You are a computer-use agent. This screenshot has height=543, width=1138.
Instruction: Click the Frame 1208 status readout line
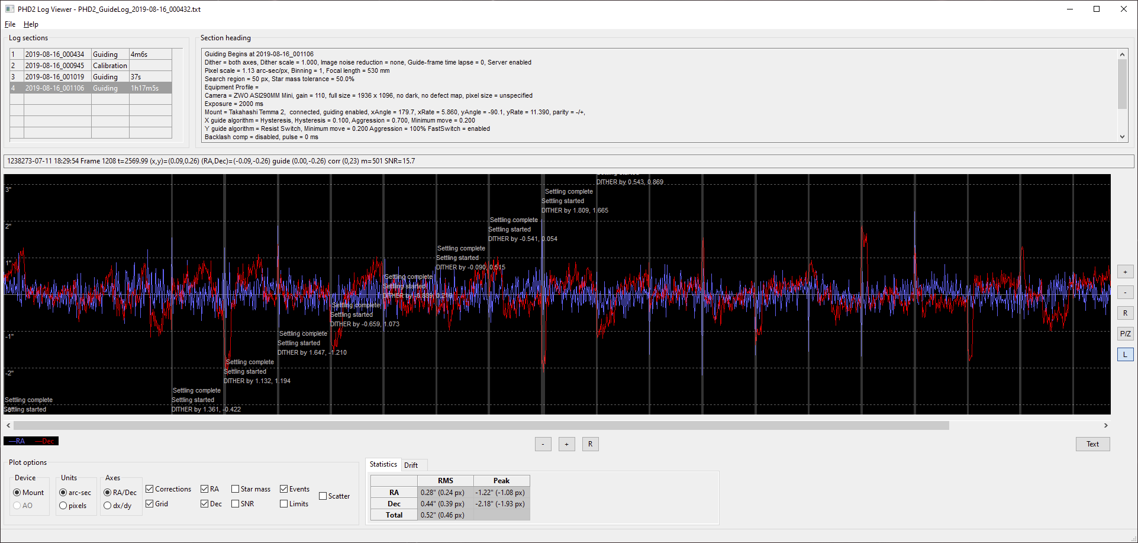[569, 161]
